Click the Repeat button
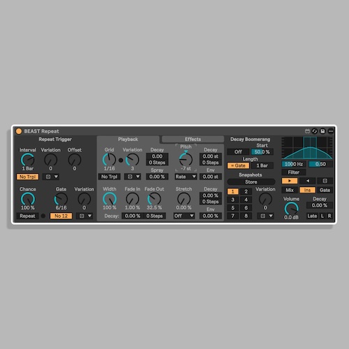Screen dimensions: 349x349 (x=27, y=216)
